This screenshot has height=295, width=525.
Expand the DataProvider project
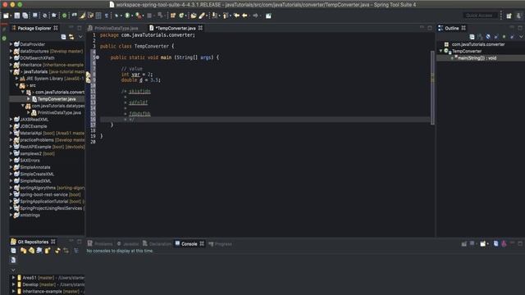11,44
